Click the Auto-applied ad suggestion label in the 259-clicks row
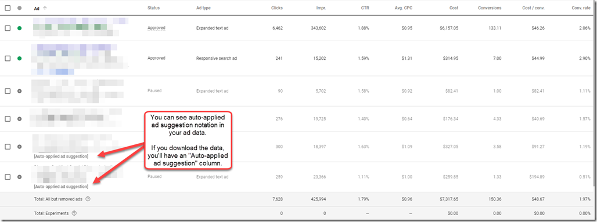 point(61,187)
